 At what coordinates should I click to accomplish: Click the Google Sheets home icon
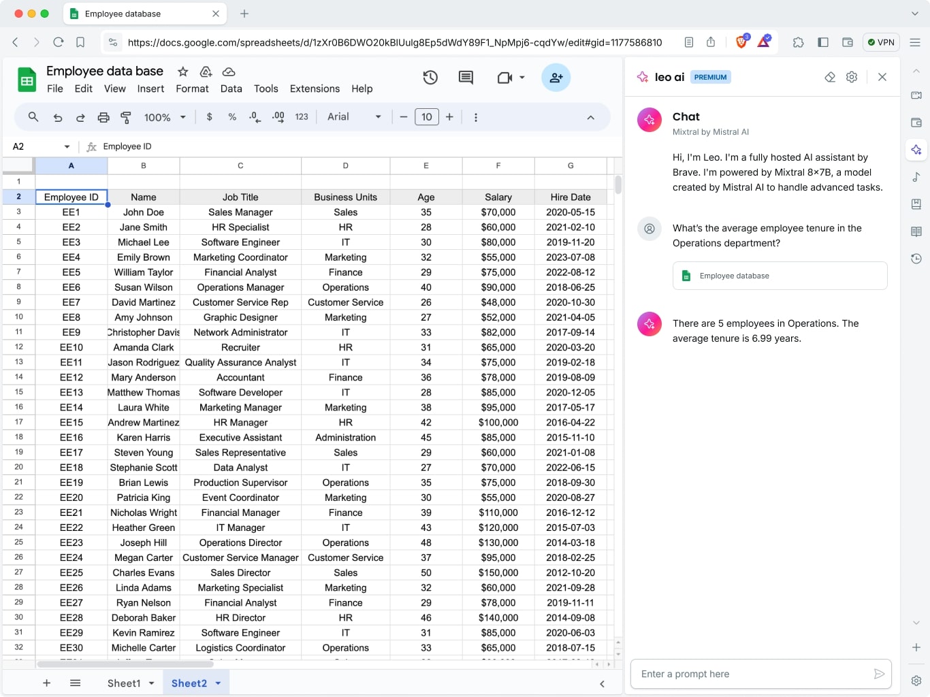[27, 80]
